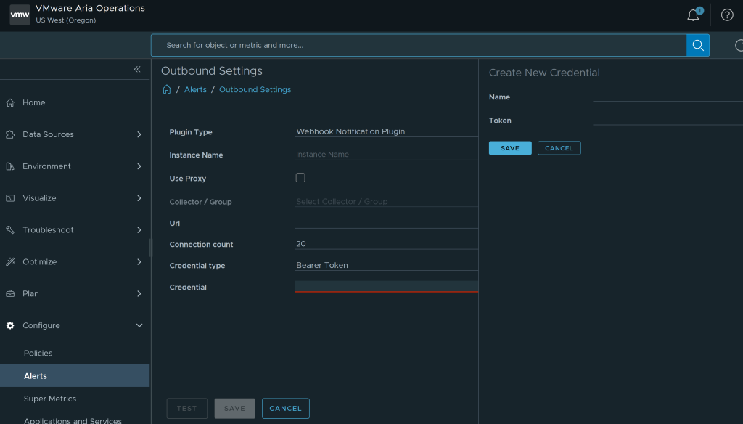Click the Create New Credential heading
The width and height of the screenshot is (743, 424).
[544, 73]
